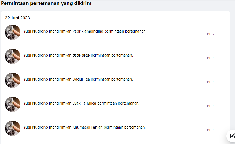The image size is (235, 144).
Task: Open Dagul Tea profile link
Action: pyautogui.click(x=81, y=79)
